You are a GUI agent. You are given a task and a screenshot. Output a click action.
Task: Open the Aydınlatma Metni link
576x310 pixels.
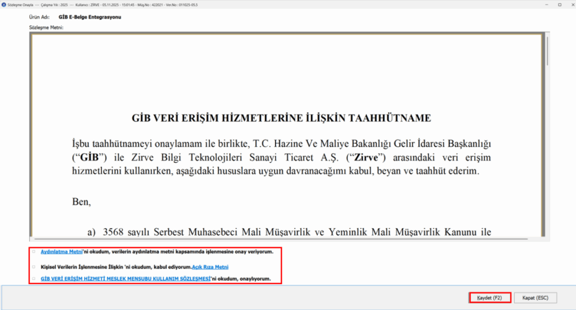[x=61, y=252]
